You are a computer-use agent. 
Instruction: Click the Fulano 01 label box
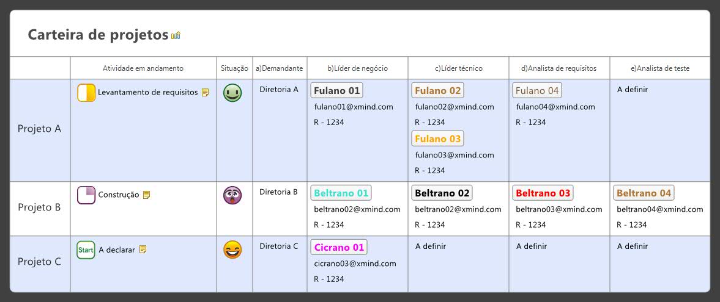coord(337,91)
